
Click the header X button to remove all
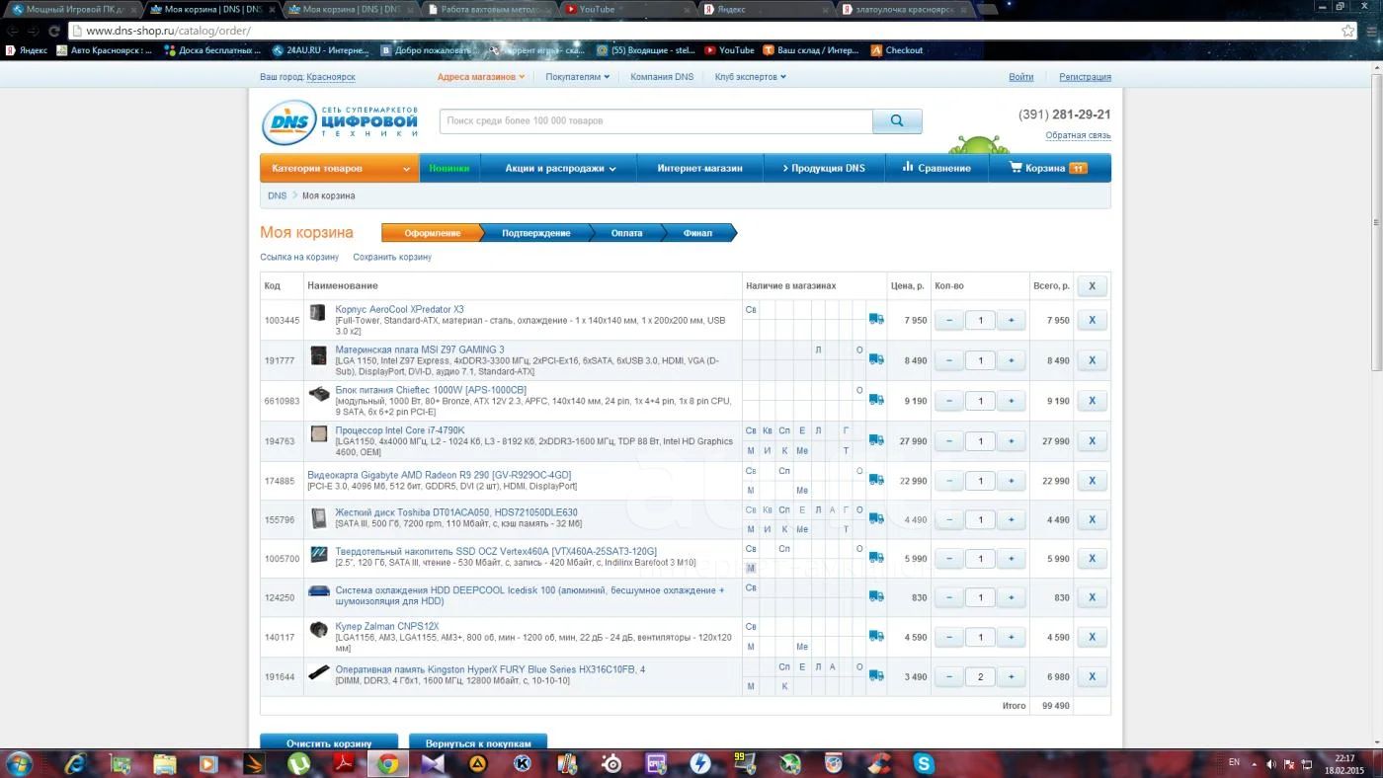click(x=1092, y=286)
